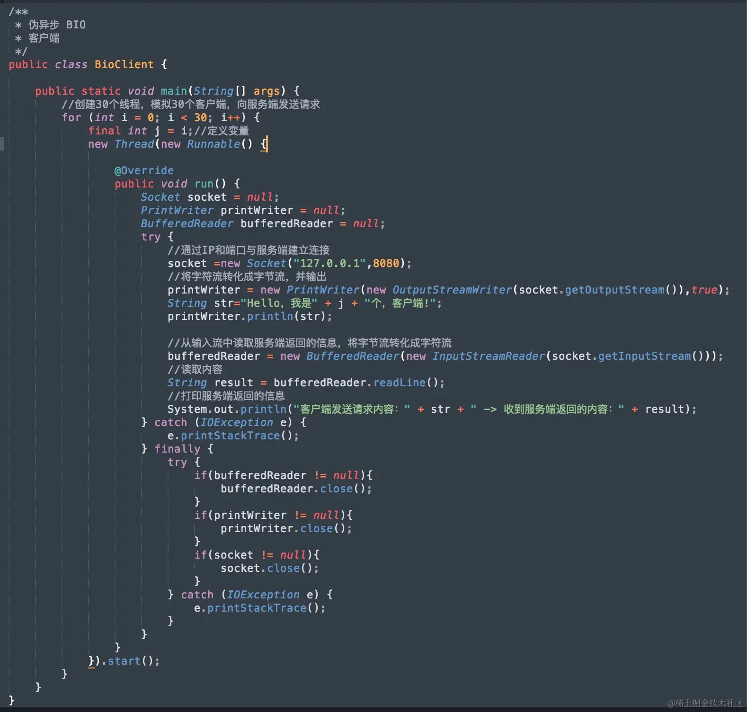Click the highlighted brace after Runnable()
This screenshot has width=747, height=712.
[264, 144]
